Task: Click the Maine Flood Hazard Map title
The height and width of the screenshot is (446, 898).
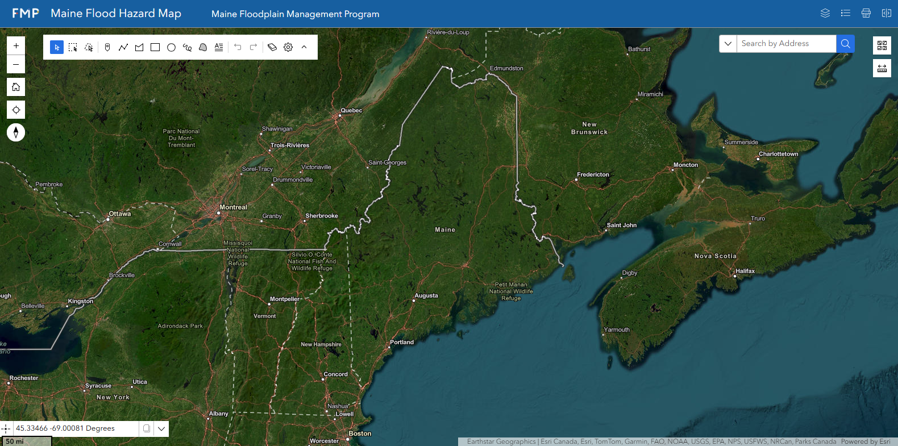Action: [x=116, y=13]
